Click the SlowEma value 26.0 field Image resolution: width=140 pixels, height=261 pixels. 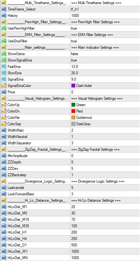(x=105, y=73)
